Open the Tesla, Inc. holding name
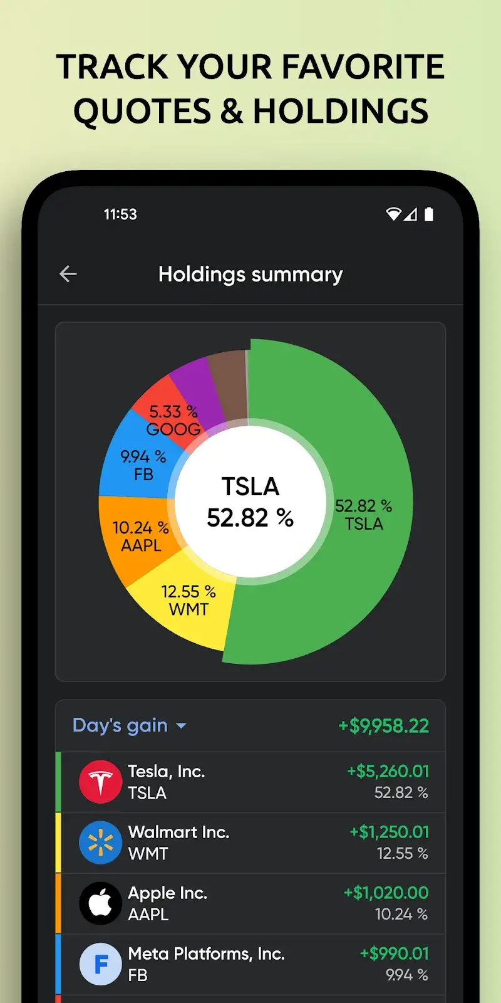This screenshot has height=1003, width=501. (167, 771)
